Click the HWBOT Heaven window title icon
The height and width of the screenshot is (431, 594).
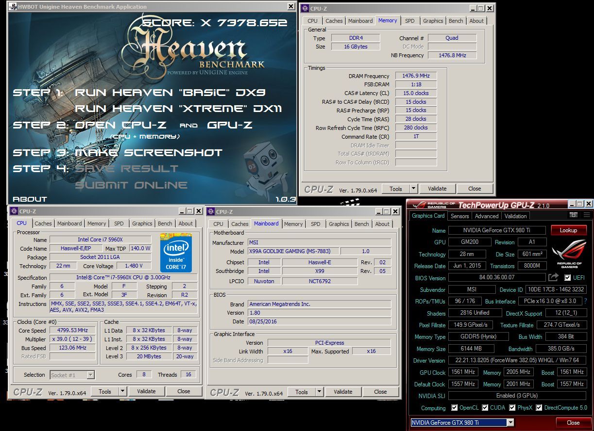[x=12, y=6]
